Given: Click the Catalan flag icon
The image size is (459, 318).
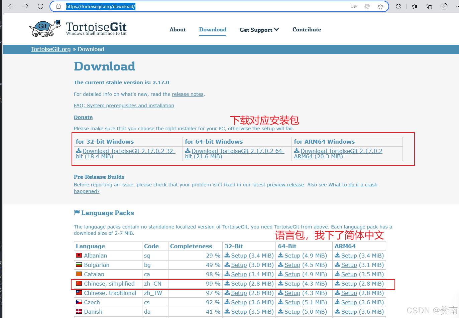Looking at the screenshot, I should (x=79, y=274).
